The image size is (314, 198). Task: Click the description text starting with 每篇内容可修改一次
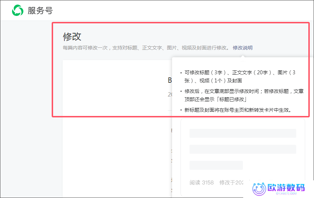coord(146,48)
